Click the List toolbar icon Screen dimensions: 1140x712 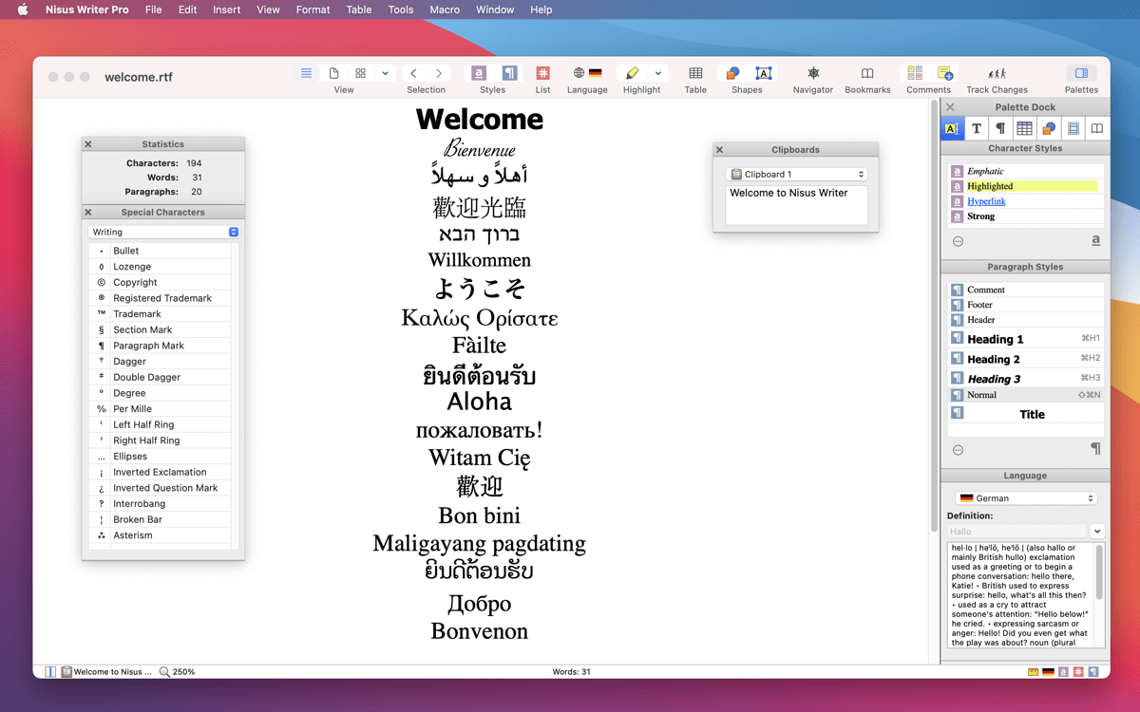coord(542,73)
